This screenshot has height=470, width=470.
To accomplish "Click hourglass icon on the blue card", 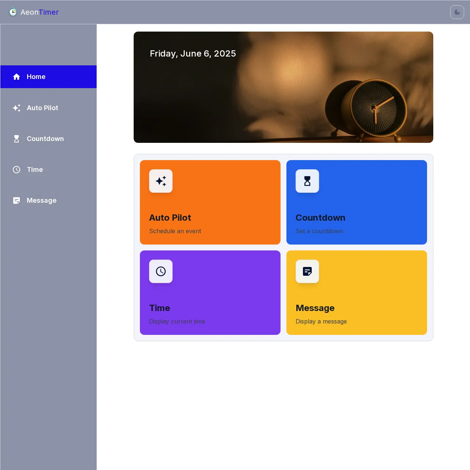I will (307, 181).
